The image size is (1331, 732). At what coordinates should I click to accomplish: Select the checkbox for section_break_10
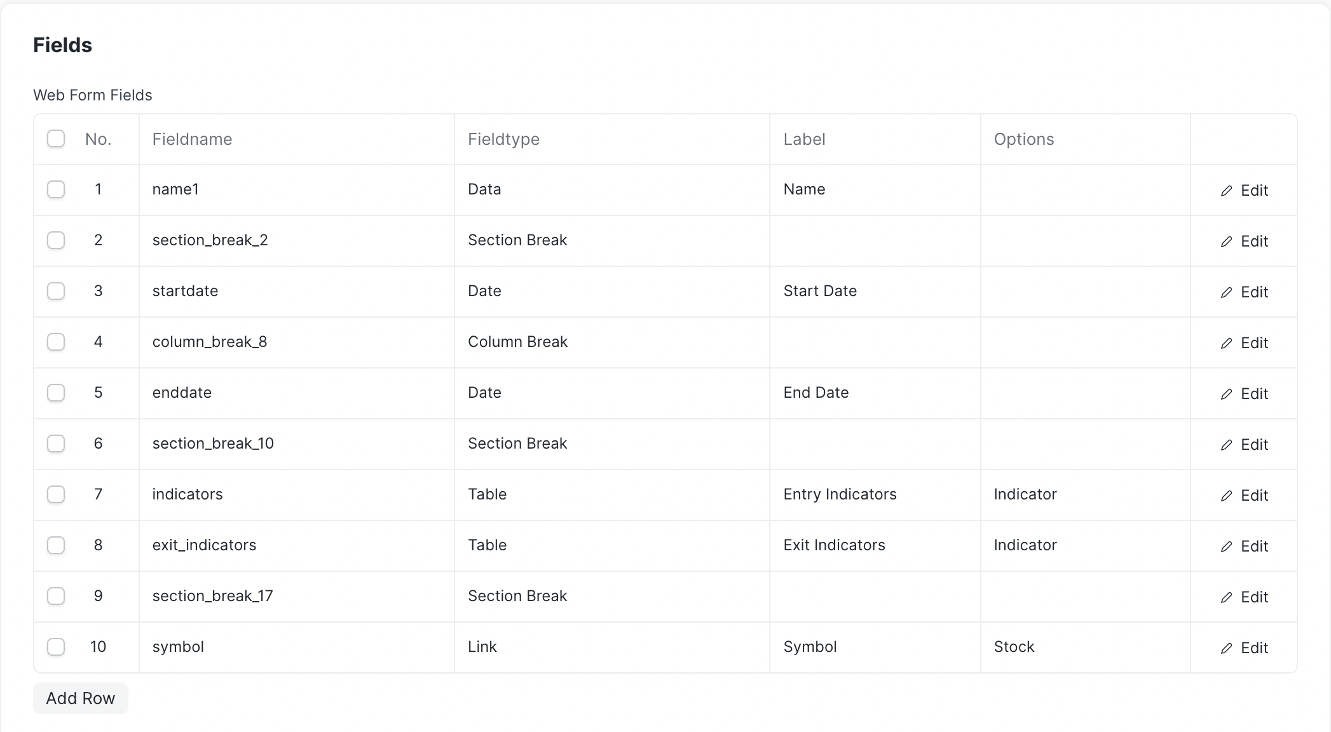tap(56, 444)
